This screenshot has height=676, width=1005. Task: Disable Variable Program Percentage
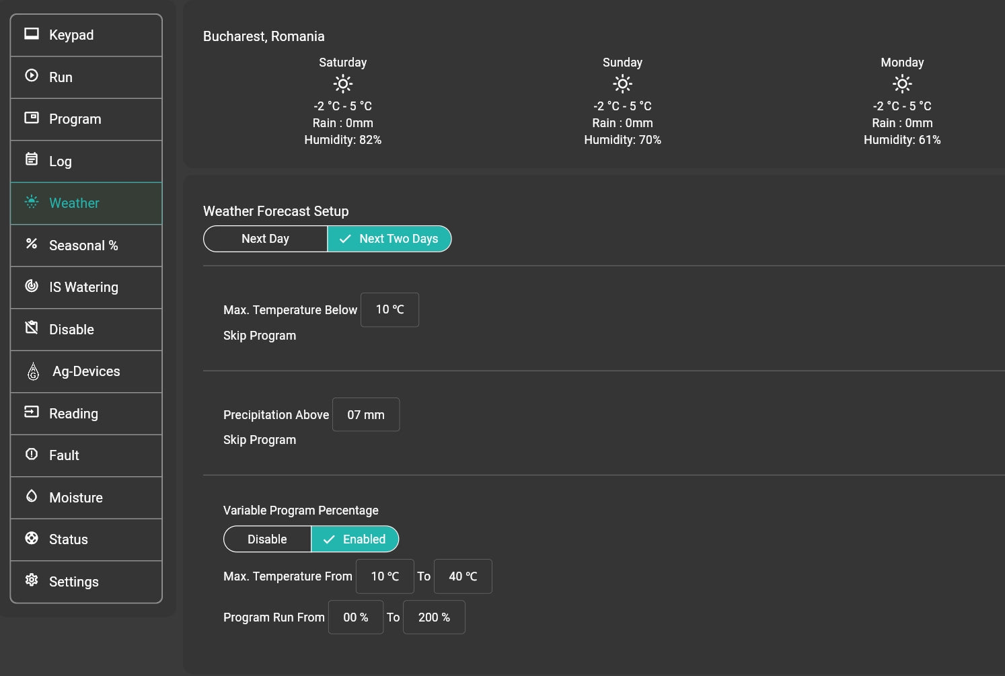(x=267, y=539)
